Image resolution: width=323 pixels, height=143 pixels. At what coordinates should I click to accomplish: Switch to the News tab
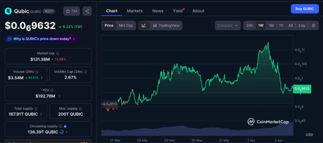[x=158, y=11]
